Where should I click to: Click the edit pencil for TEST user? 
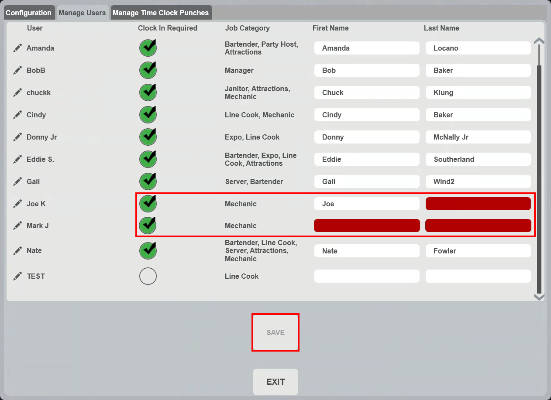point(17,276)
